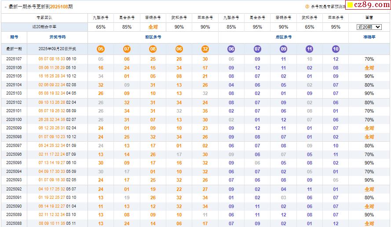Click winning numbers 05 07 08 15 33 06 10
This screenshot has width=391, height=227.
point(57,59)
